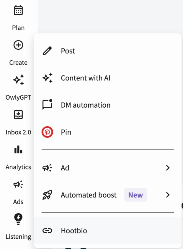The width and height of the screenshot is (183, 249).
Task: Click the Inbox 2.0 label in sidebar
Action: point(18,132)
